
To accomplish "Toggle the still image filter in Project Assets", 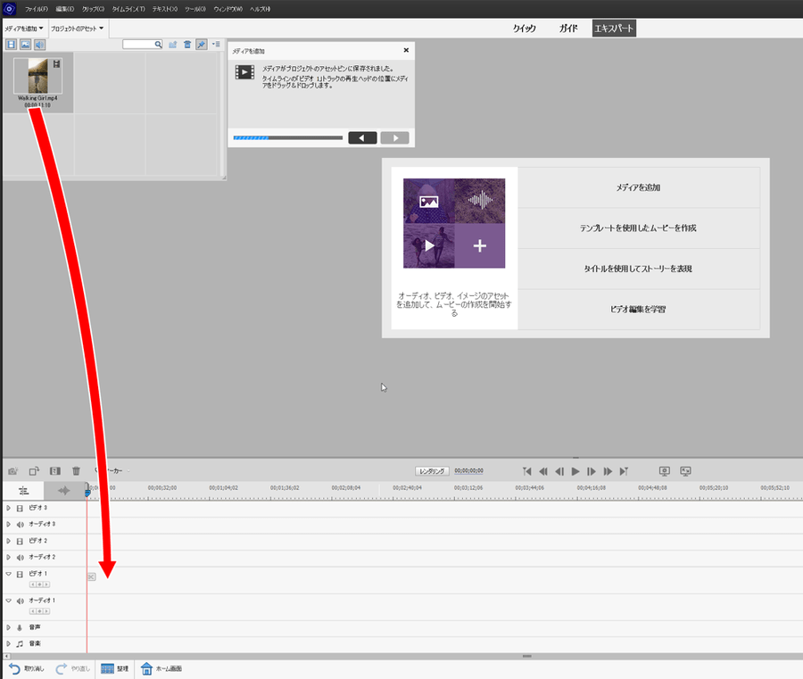I will coord(25,45).
